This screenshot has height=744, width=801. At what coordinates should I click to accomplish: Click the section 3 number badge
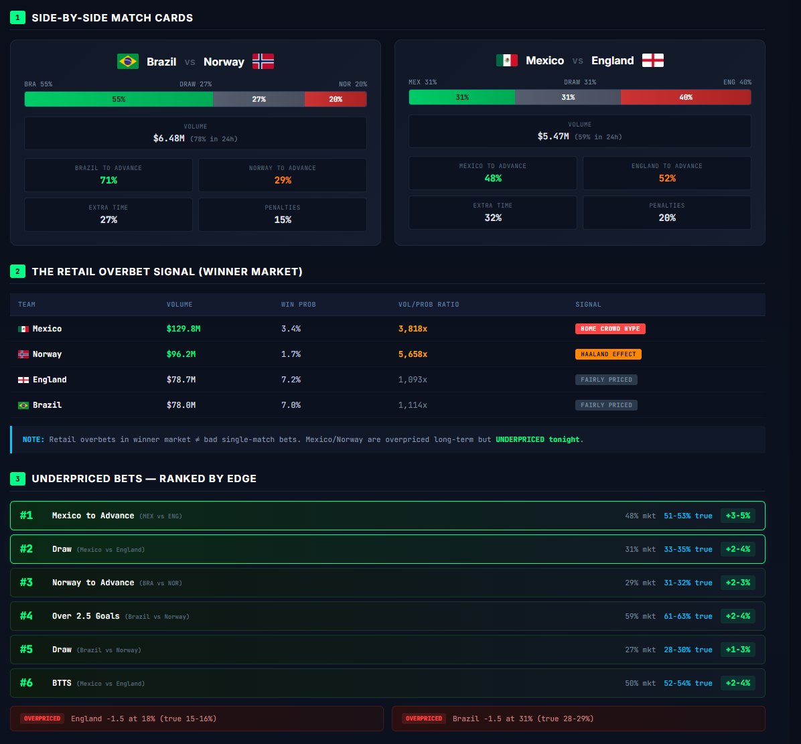tap(17, 478)
